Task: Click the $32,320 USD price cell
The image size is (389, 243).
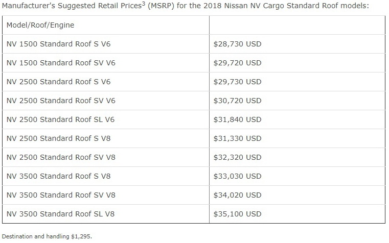Action: [x=237, y=157]
